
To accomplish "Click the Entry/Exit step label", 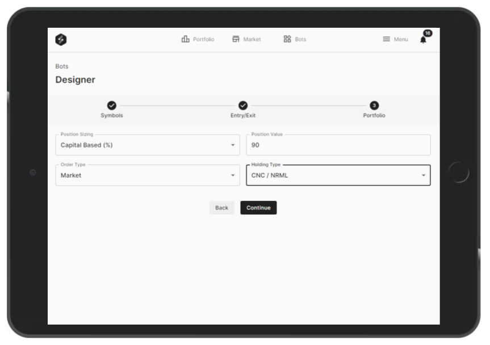I will pyautogui.click(x=243, y=116).
